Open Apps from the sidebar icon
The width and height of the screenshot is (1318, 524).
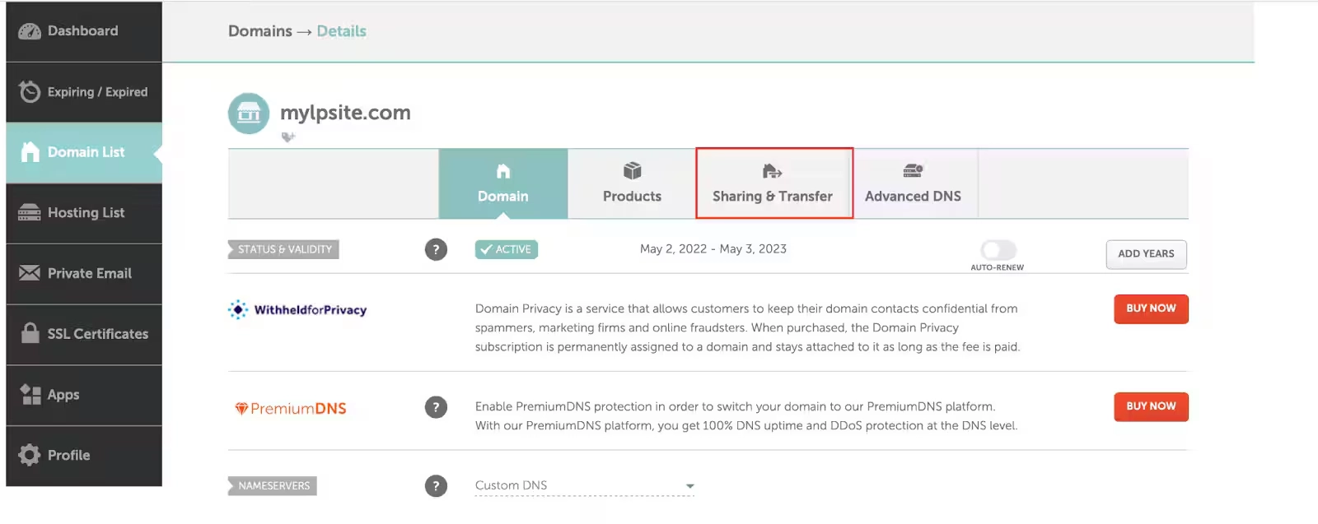click(x=30, y=395)
